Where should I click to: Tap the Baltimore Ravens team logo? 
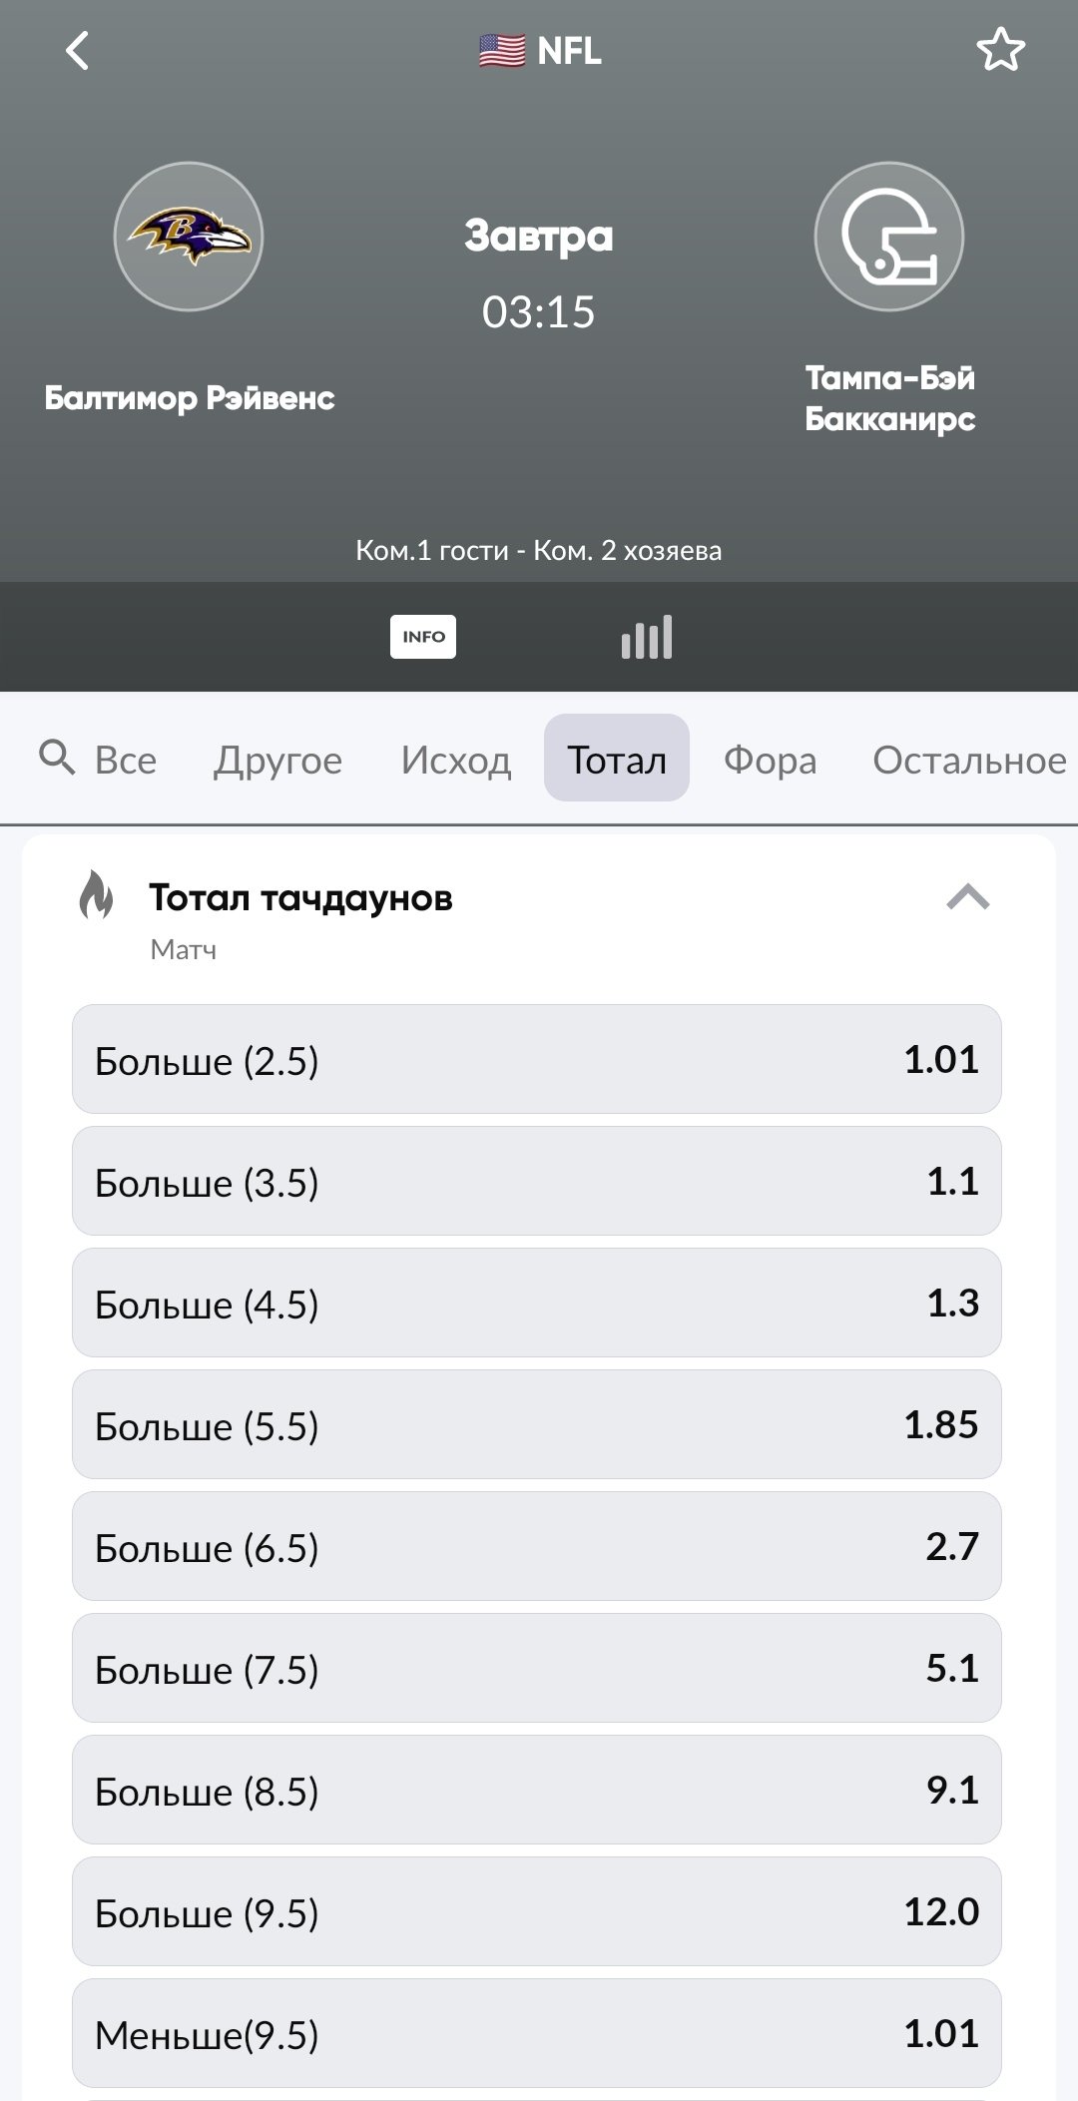189,237
